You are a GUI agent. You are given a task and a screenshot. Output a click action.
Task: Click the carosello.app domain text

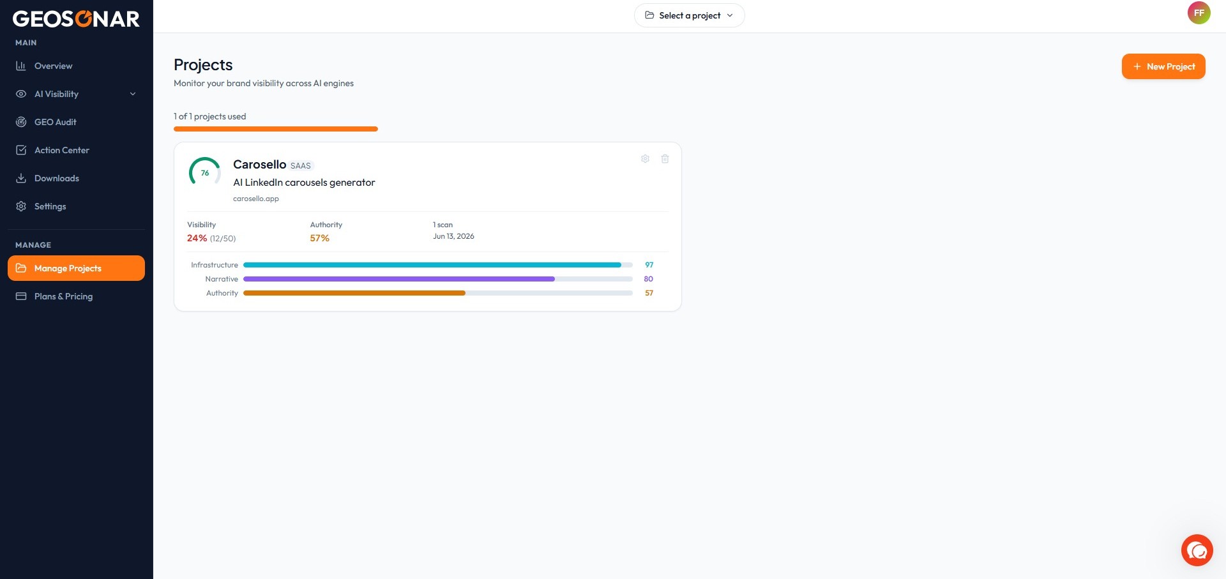pos(256,199)
